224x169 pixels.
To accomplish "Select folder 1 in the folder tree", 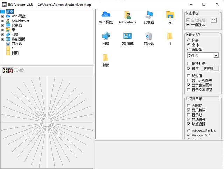I will point(13,48).
